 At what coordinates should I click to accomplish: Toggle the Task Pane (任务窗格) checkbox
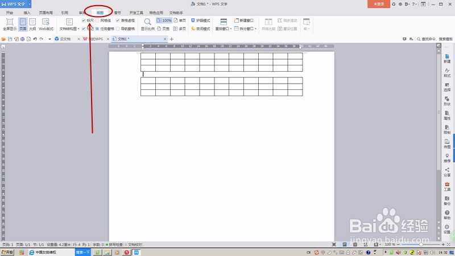point(97,29)
